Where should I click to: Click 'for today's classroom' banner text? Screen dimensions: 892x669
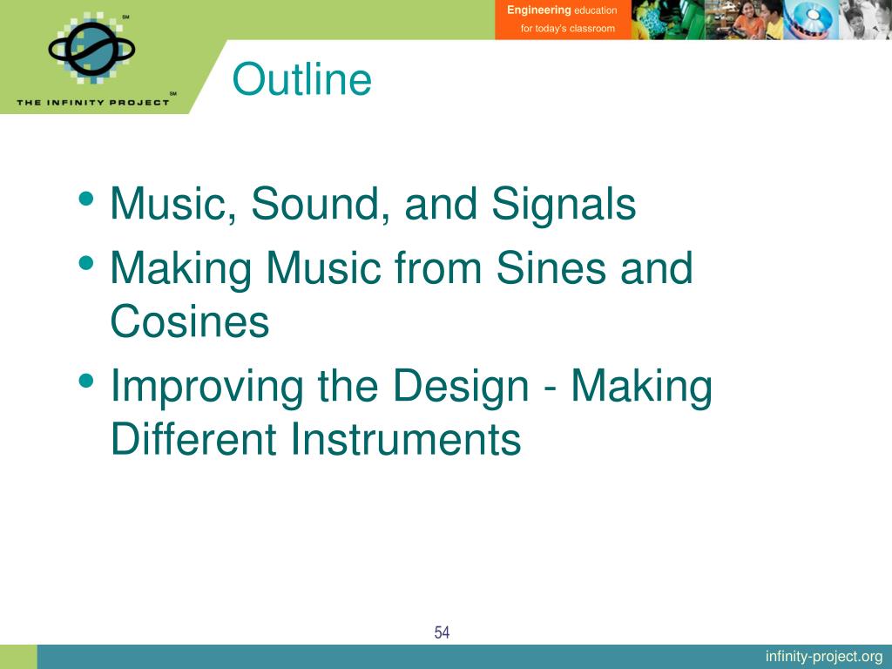click(568, 29)
